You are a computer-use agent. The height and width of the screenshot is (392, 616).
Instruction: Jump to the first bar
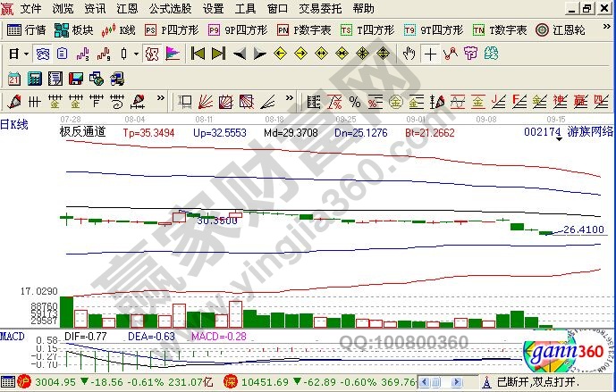click(198, 54)
